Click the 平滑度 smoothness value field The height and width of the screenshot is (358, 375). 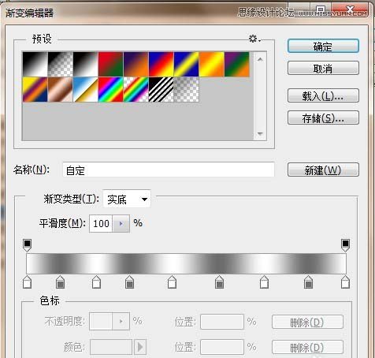click(101, 224)
